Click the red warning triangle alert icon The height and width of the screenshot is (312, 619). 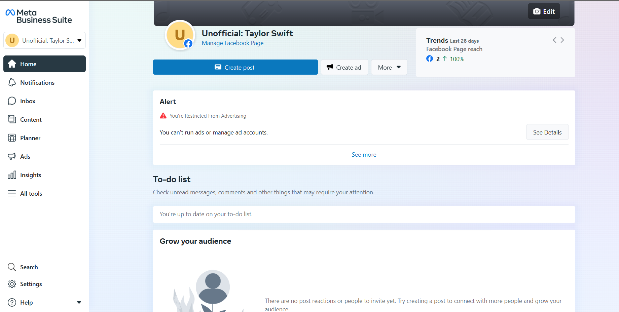pos(163,116)
